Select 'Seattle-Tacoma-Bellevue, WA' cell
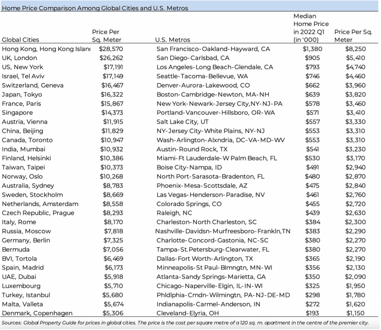 [x=202, y=76]
